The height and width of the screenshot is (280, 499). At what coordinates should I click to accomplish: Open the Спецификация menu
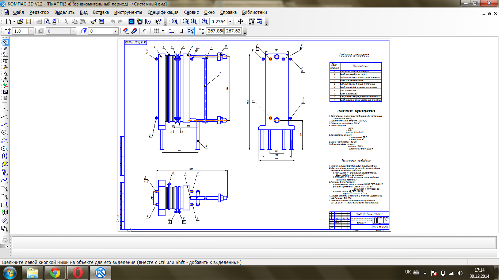coord(163,12)
